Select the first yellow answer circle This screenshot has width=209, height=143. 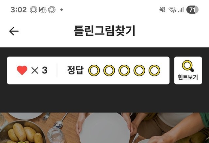94,70
